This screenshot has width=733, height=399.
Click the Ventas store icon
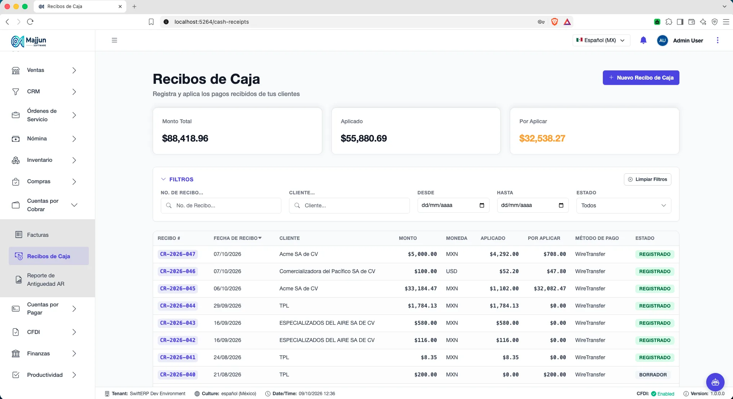(x=16, y=70)
